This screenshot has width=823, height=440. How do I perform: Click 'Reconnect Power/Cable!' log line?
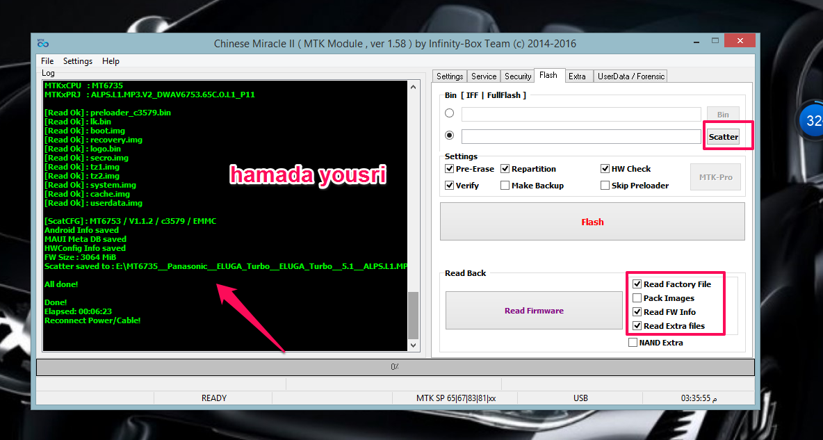[92, 320]
